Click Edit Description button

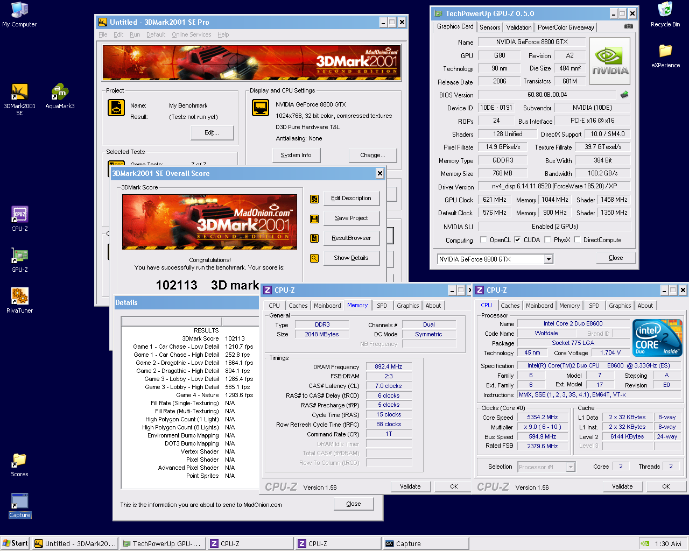351,199
